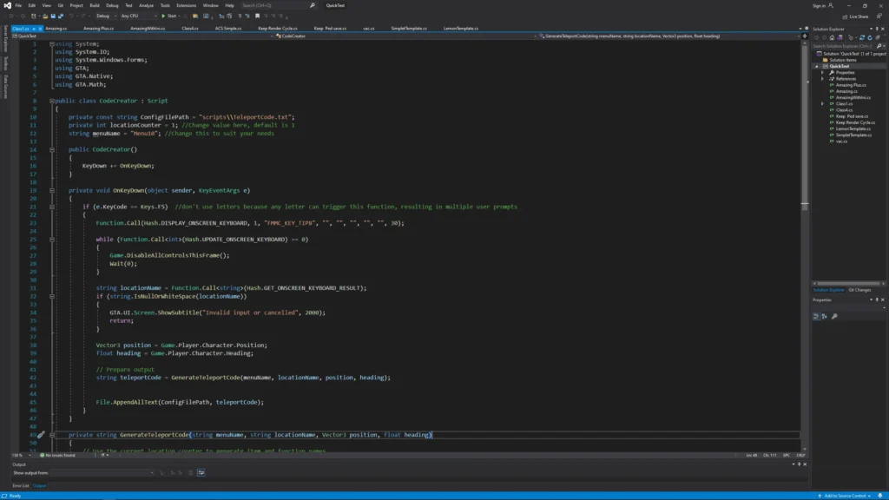Click the Categorized icon in Properties panel
Screen dimensions: 889x500
816,316
